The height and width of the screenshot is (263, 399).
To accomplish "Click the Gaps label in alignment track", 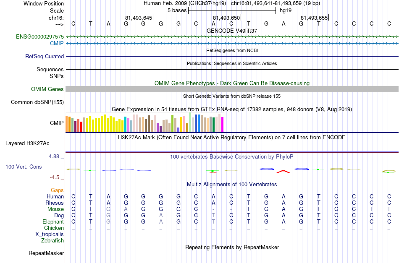I will click(x=57, y=190).
